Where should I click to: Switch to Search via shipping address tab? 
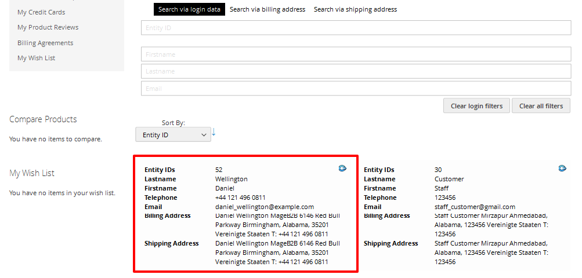click(355, 9)
